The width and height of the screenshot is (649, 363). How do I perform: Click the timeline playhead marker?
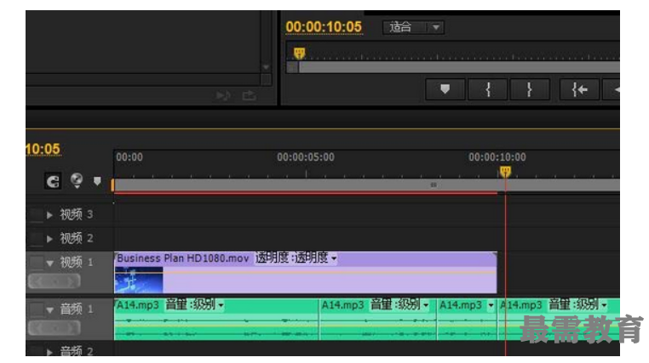coord(505,171)
